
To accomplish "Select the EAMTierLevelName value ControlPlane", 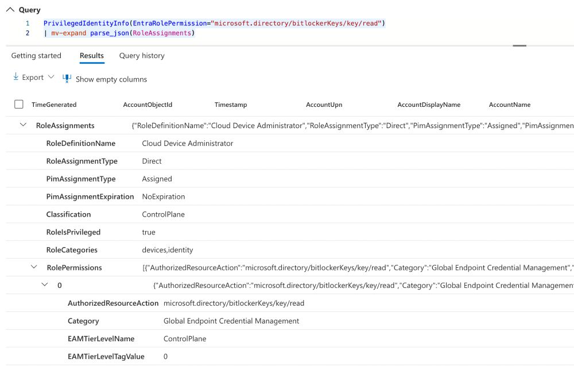I will [185, 339].
